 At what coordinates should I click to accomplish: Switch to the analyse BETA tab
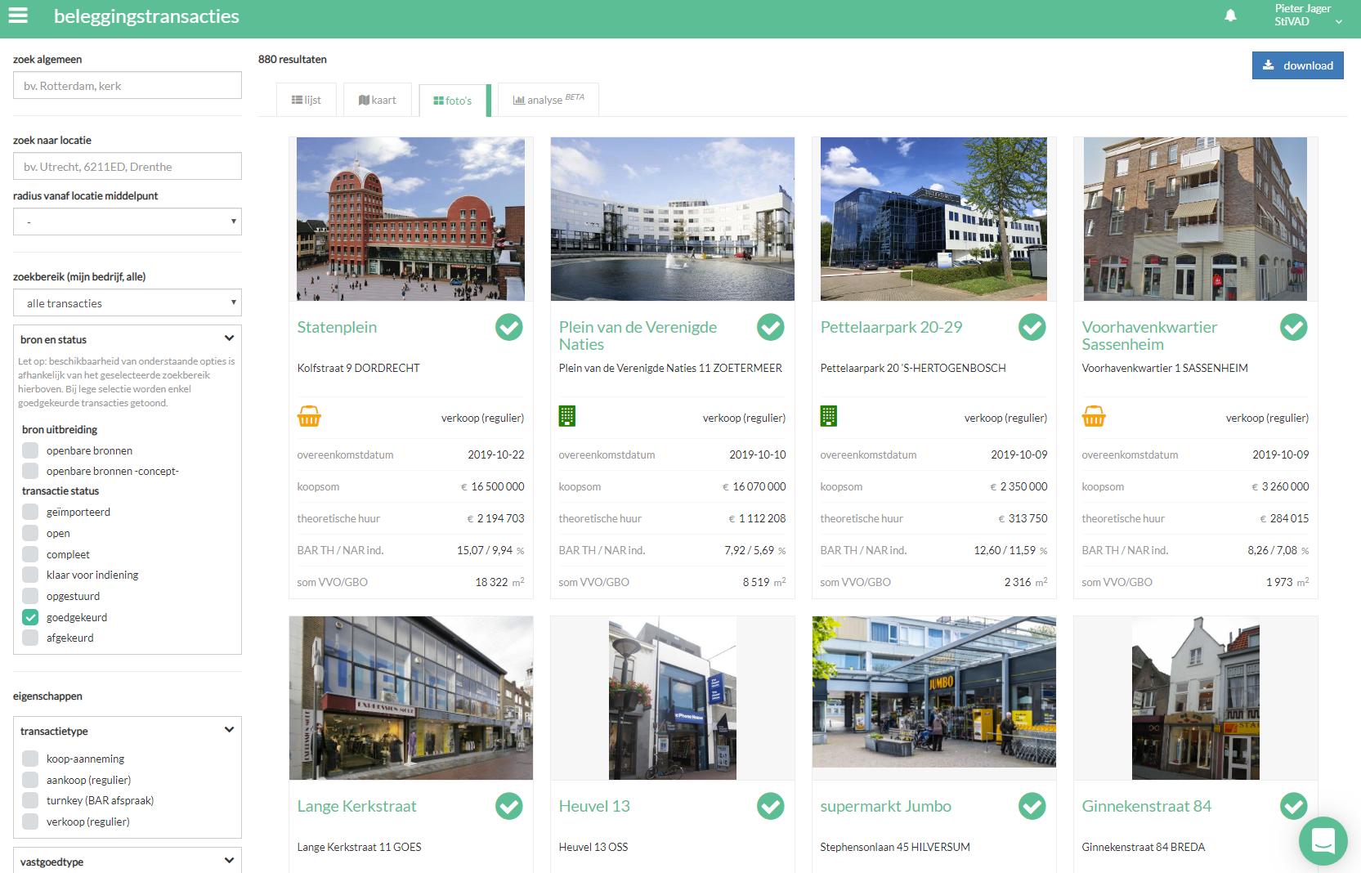pyautogui.click(x=548, y=100)
